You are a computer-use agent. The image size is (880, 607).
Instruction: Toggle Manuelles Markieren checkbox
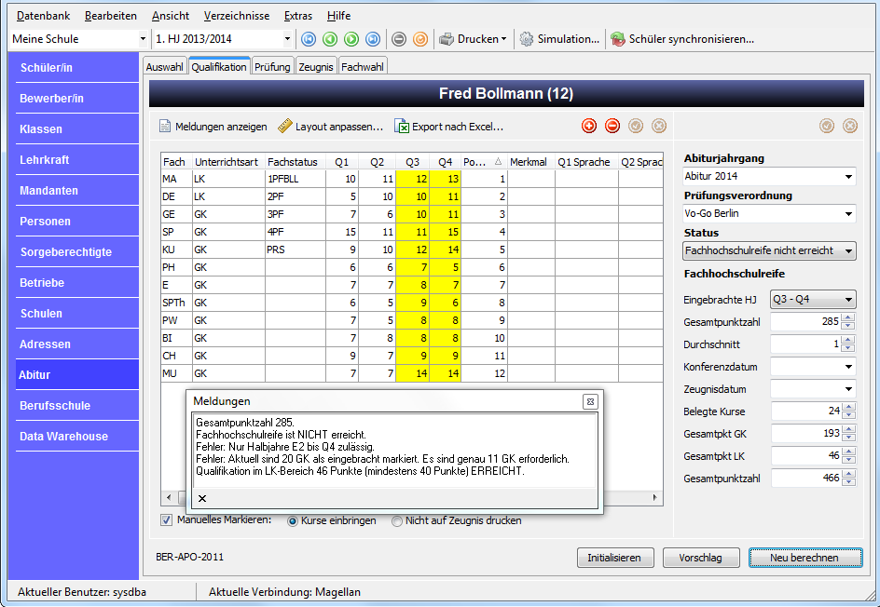tap(166, 520)
